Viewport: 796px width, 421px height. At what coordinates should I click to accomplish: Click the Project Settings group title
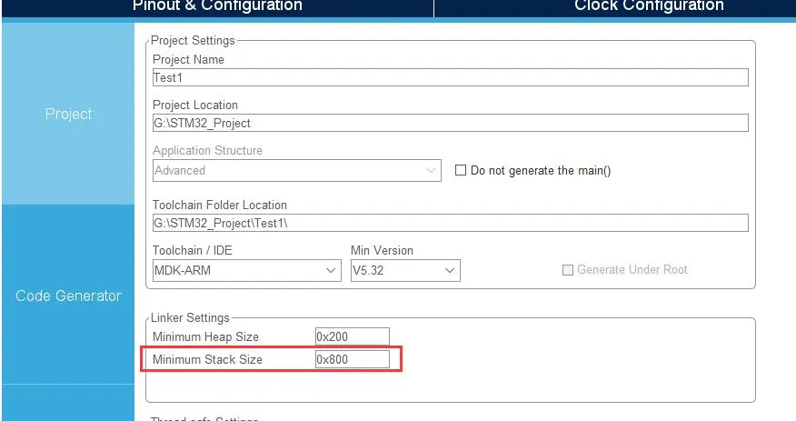click(x=193, y=40)
